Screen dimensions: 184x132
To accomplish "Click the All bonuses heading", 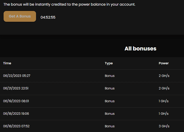I will pos(140,49).
